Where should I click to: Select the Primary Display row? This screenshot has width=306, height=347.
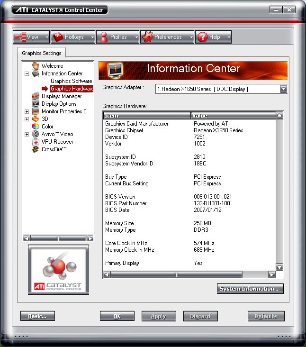(x=189, y=263)
